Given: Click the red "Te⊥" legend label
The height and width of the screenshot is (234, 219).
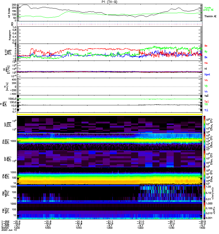Looking at the screenshot, I should tap(206, 101).
